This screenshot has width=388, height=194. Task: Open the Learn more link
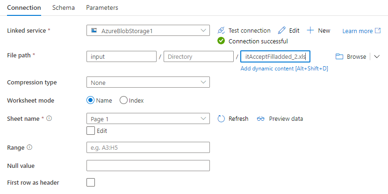tap(358, 31)
